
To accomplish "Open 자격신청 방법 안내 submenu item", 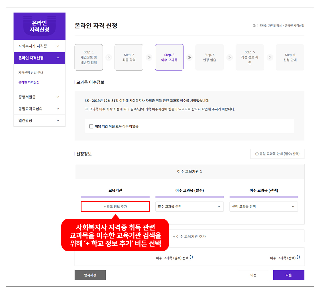I will (x=31, y=73).
